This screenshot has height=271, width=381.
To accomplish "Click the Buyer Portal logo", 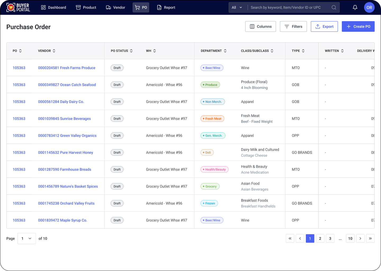I will pos(18,7).
